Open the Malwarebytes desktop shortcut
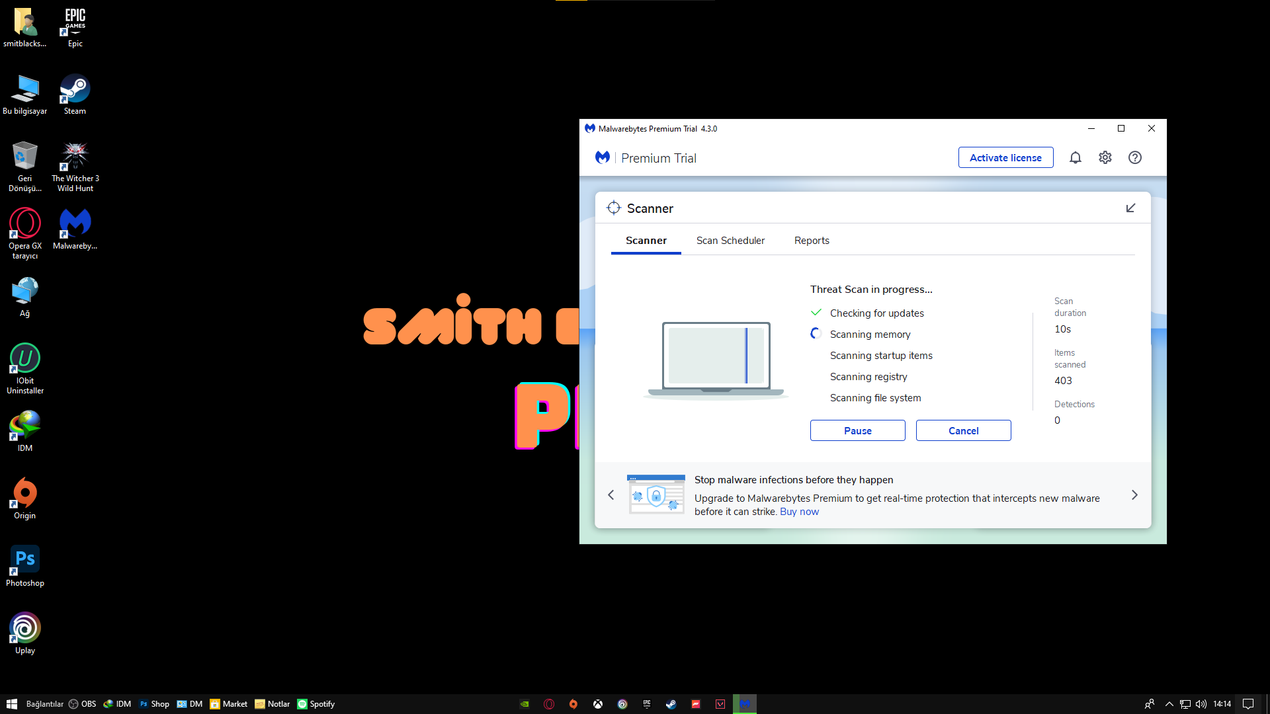 coord(75,229)
